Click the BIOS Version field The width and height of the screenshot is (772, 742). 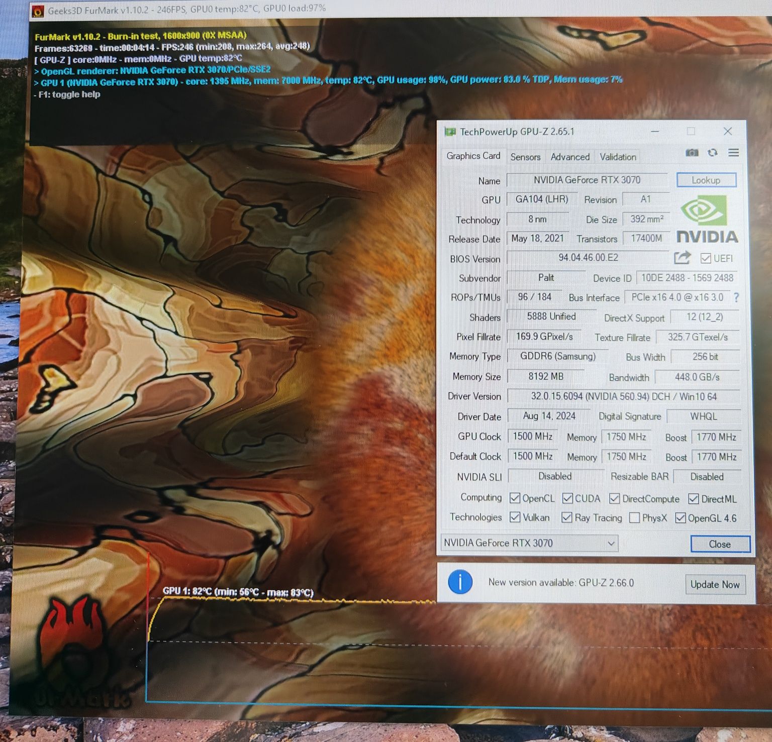click(588, 258)
